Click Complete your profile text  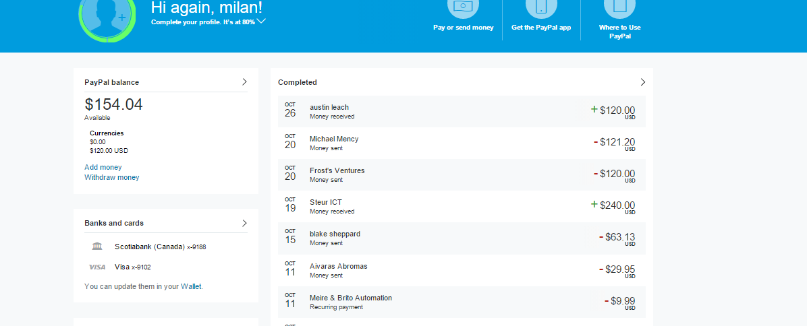coord(203,22)
